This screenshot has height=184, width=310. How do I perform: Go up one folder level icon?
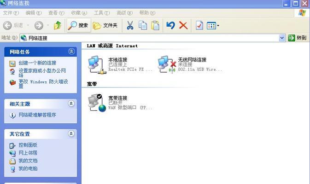tap(58, 25)
